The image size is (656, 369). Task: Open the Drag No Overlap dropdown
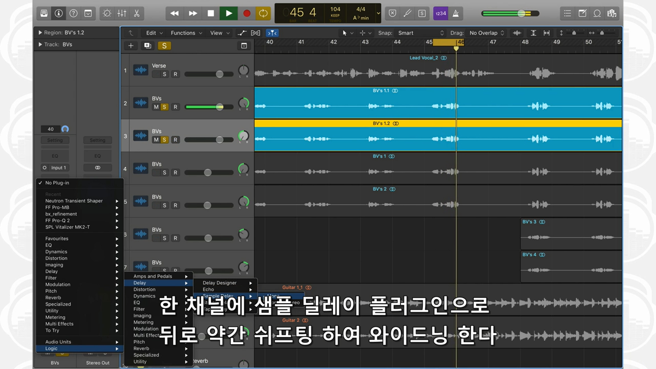[x=487, y=33]
